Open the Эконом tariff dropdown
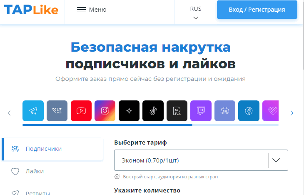This screenshot has width=304, height=195. (201, 160)
